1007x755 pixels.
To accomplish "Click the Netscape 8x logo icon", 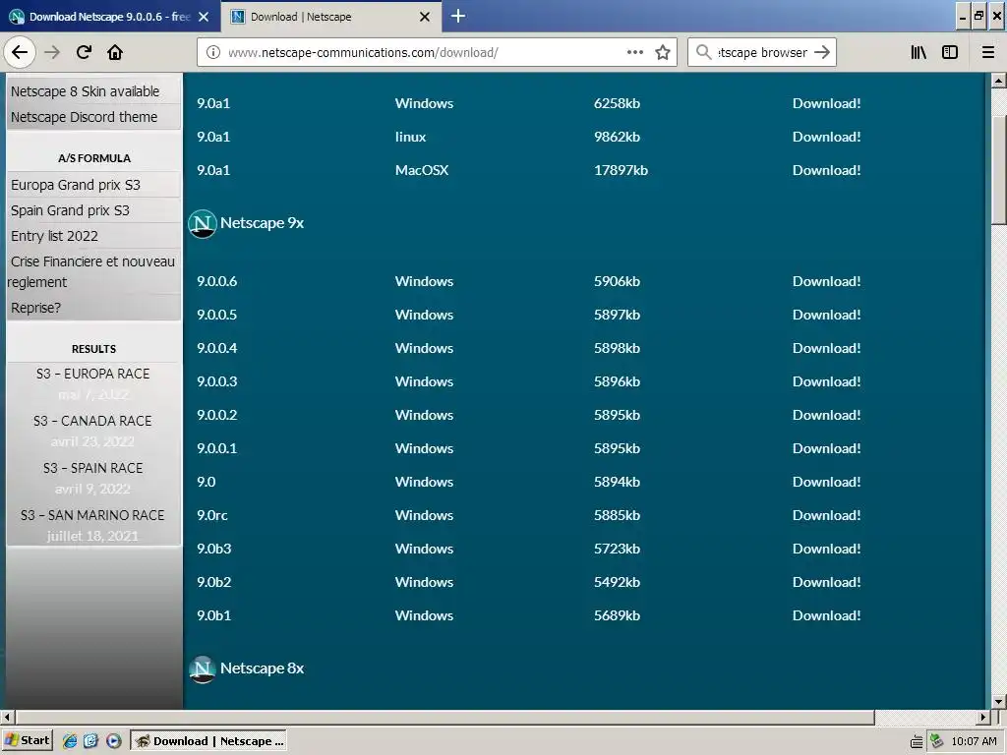I will [x=203, y=668].
